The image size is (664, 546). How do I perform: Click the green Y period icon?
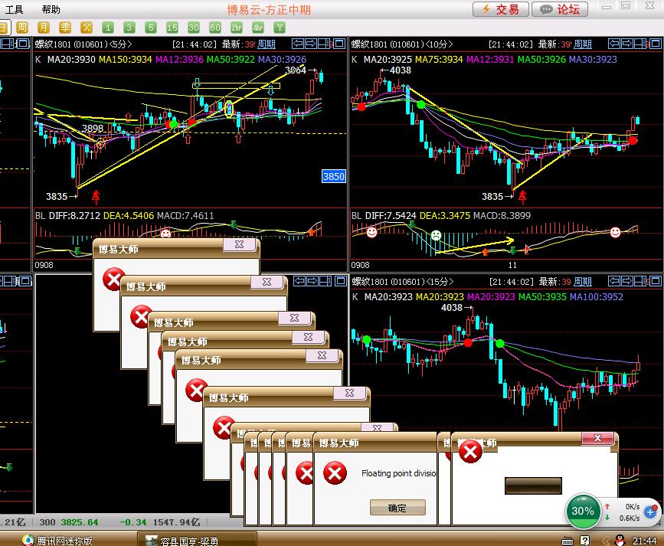tap(280, 28)
